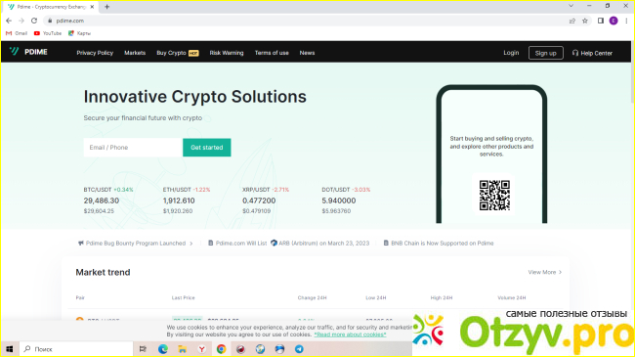This screenshot has width=635, height=357.
Task: Open the YouTube bookmark
Action: pyautogui.click(x=48, y=33)
